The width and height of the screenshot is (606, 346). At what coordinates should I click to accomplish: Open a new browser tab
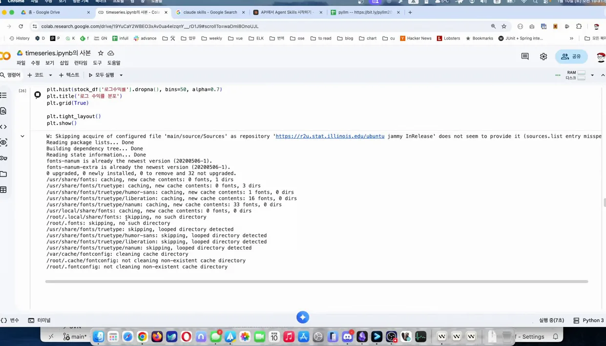tap(410, 12)
